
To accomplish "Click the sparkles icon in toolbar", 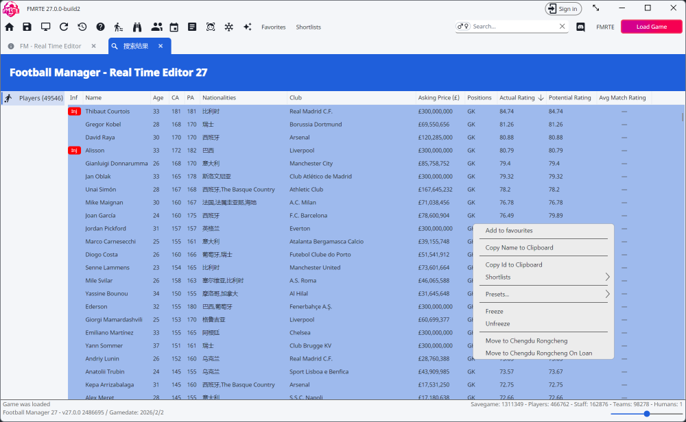I will point(248,27).
